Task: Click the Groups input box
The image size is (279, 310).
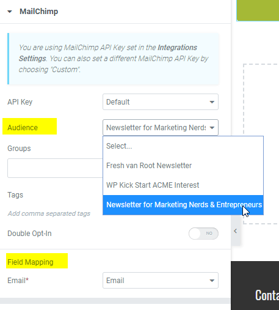Action: pyautogui.click(x=55, y=168)
